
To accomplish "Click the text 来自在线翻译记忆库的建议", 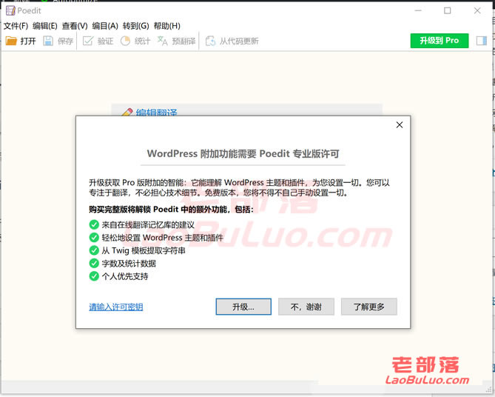I will (148, 224).
